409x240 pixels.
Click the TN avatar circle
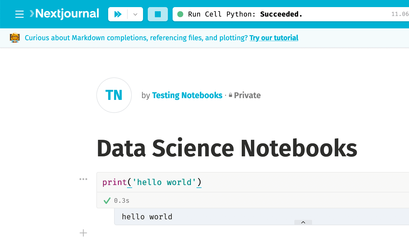pyautogui.click(x=114, y=95)
